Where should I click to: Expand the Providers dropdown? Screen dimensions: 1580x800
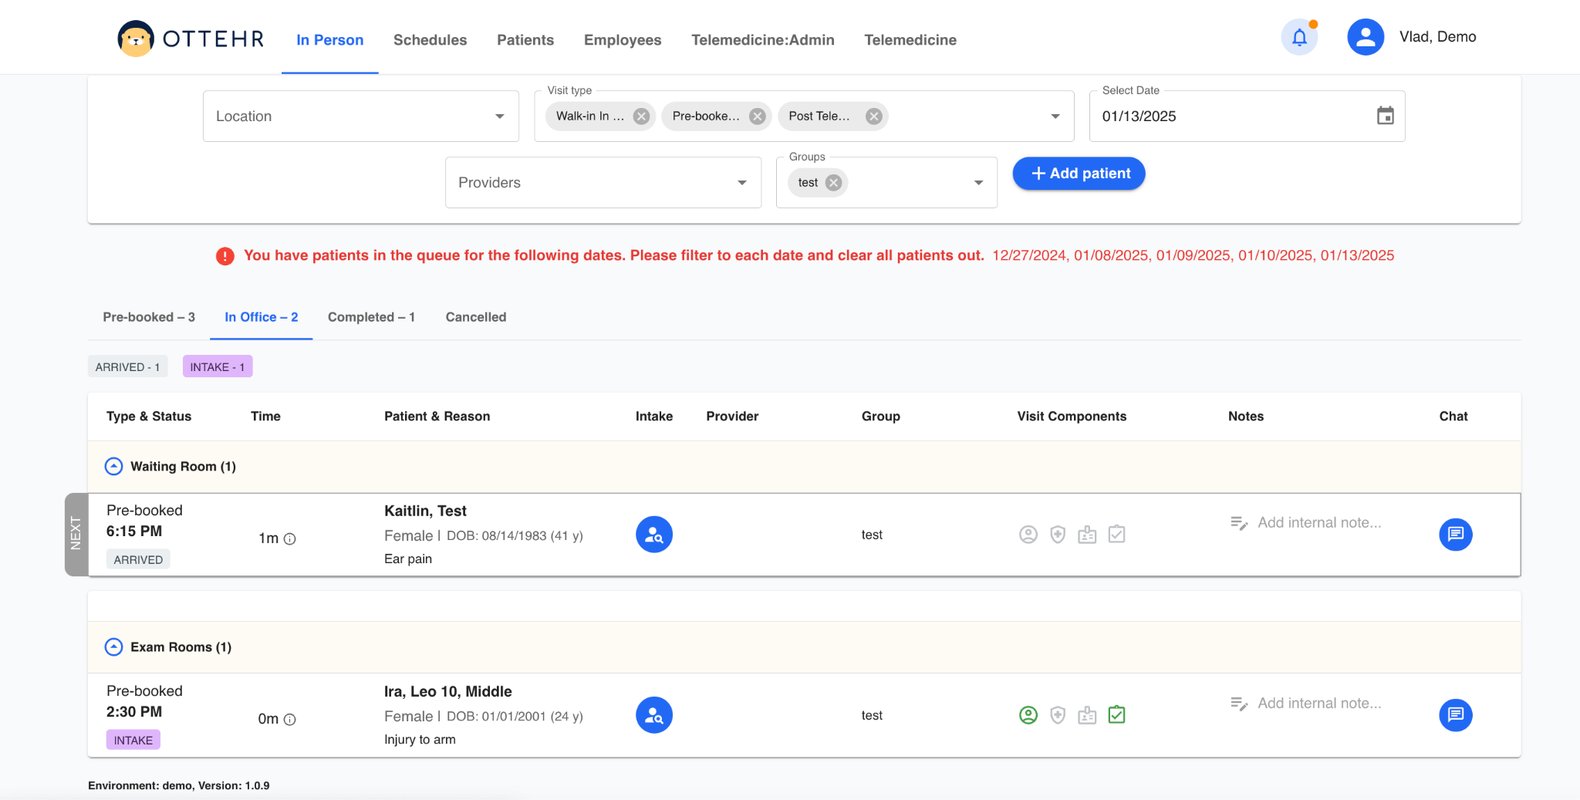pos(603,183)
